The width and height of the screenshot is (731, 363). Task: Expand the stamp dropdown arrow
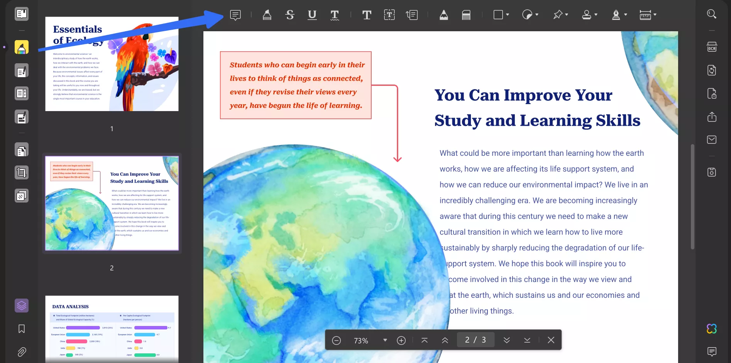click(x=596, y=15)
